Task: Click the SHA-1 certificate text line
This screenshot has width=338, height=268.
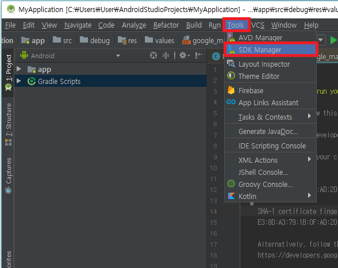Action: click(297, 212)
